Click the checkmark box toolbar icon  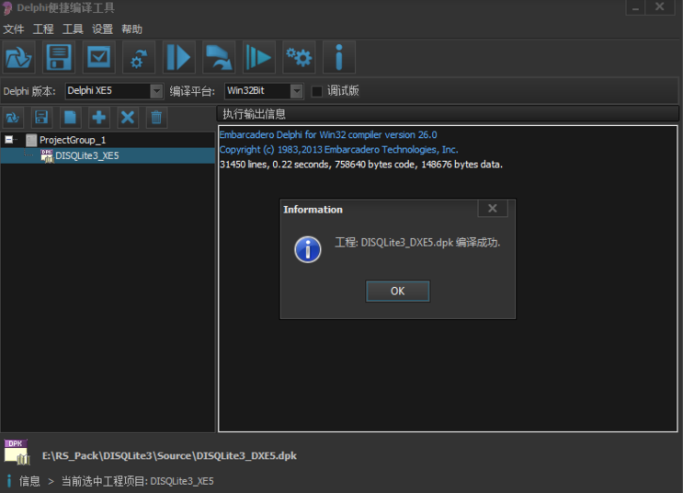(x=99, y=57)
